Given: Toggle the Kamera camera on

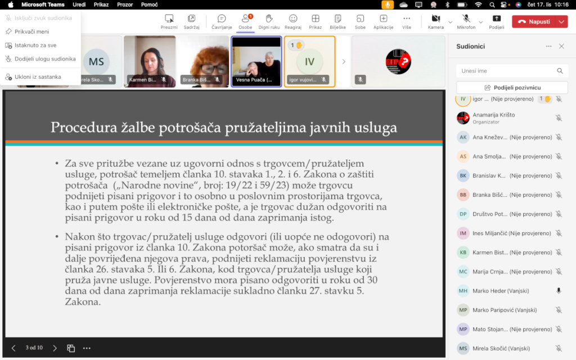Looking at the screenshot, I should [x=436, y=22].
